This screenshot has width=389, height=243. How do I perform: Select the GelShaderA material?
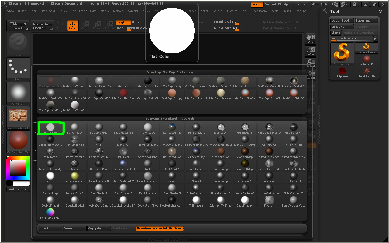point(221,128)
